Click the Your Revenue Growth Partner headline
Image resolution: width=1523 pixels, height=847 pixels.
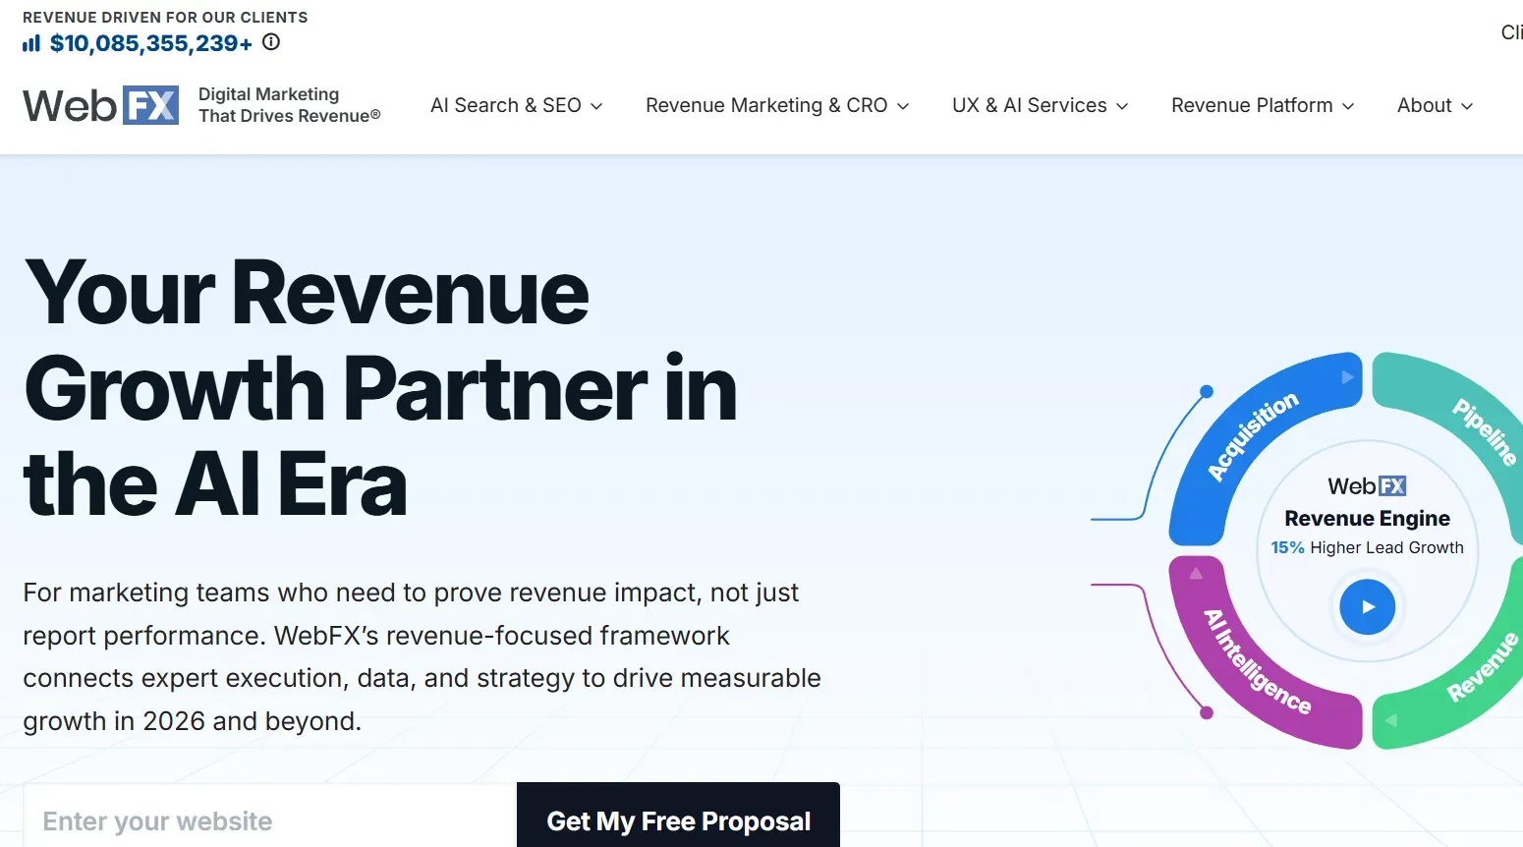pyautogui.click(x=381, y=388)
